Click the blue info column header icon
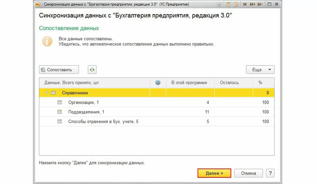317x184 pixels. click(158, 83)
